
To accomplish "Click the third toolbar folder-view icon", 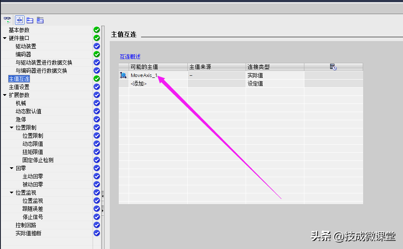I will (x=30, y=20).
